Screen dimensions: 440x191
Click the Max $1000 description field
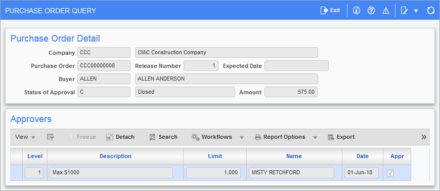pyautogui.click(x=111, y=173)
